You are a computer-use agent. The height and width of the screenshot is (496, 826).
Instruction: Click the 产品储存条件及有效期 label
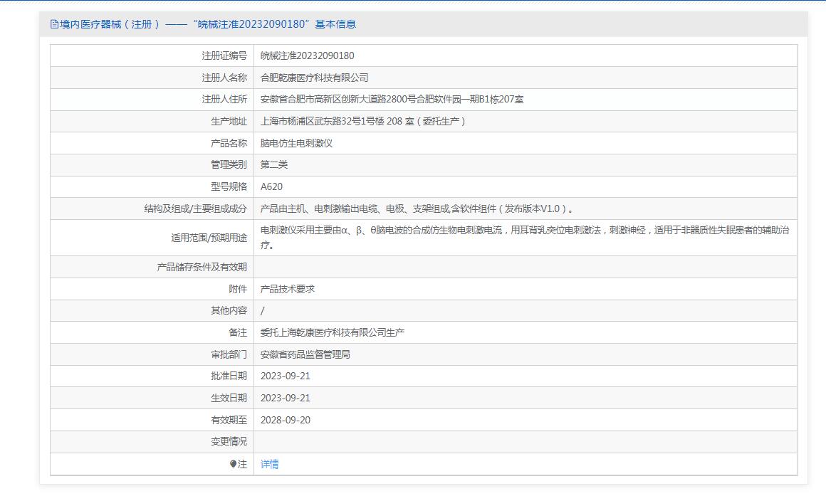point(202,268)
